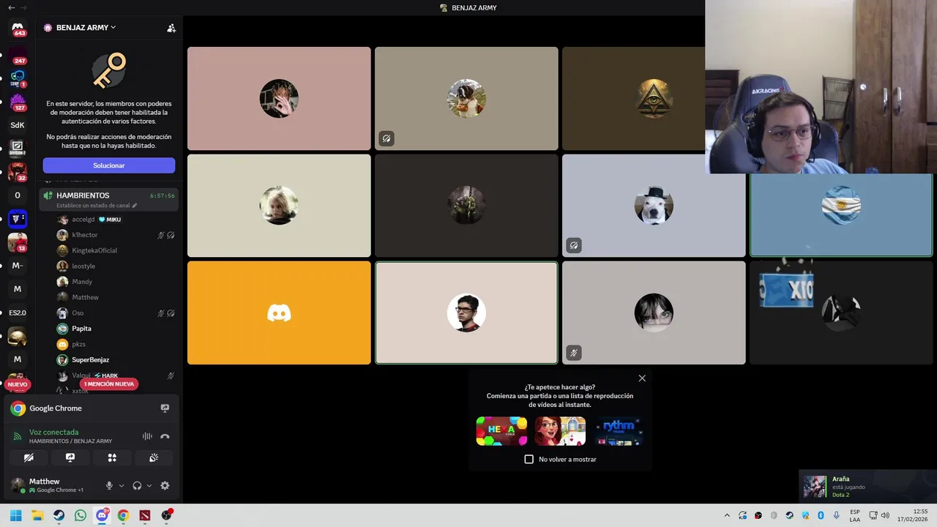Open the soundboard icon
This screenshot has width=937, height=527.
[x=154, y=457]
